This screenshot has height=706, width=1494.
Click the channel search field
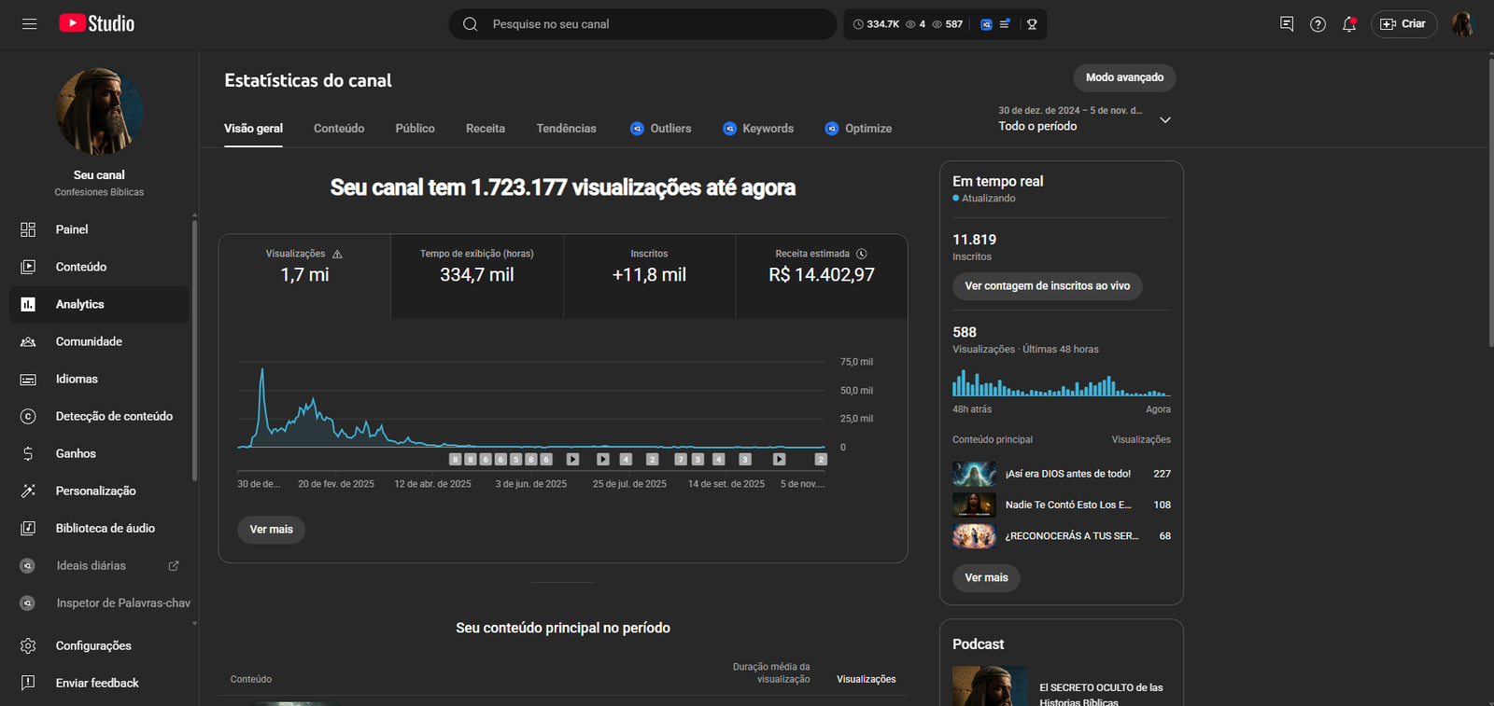(x=654, y=24)
